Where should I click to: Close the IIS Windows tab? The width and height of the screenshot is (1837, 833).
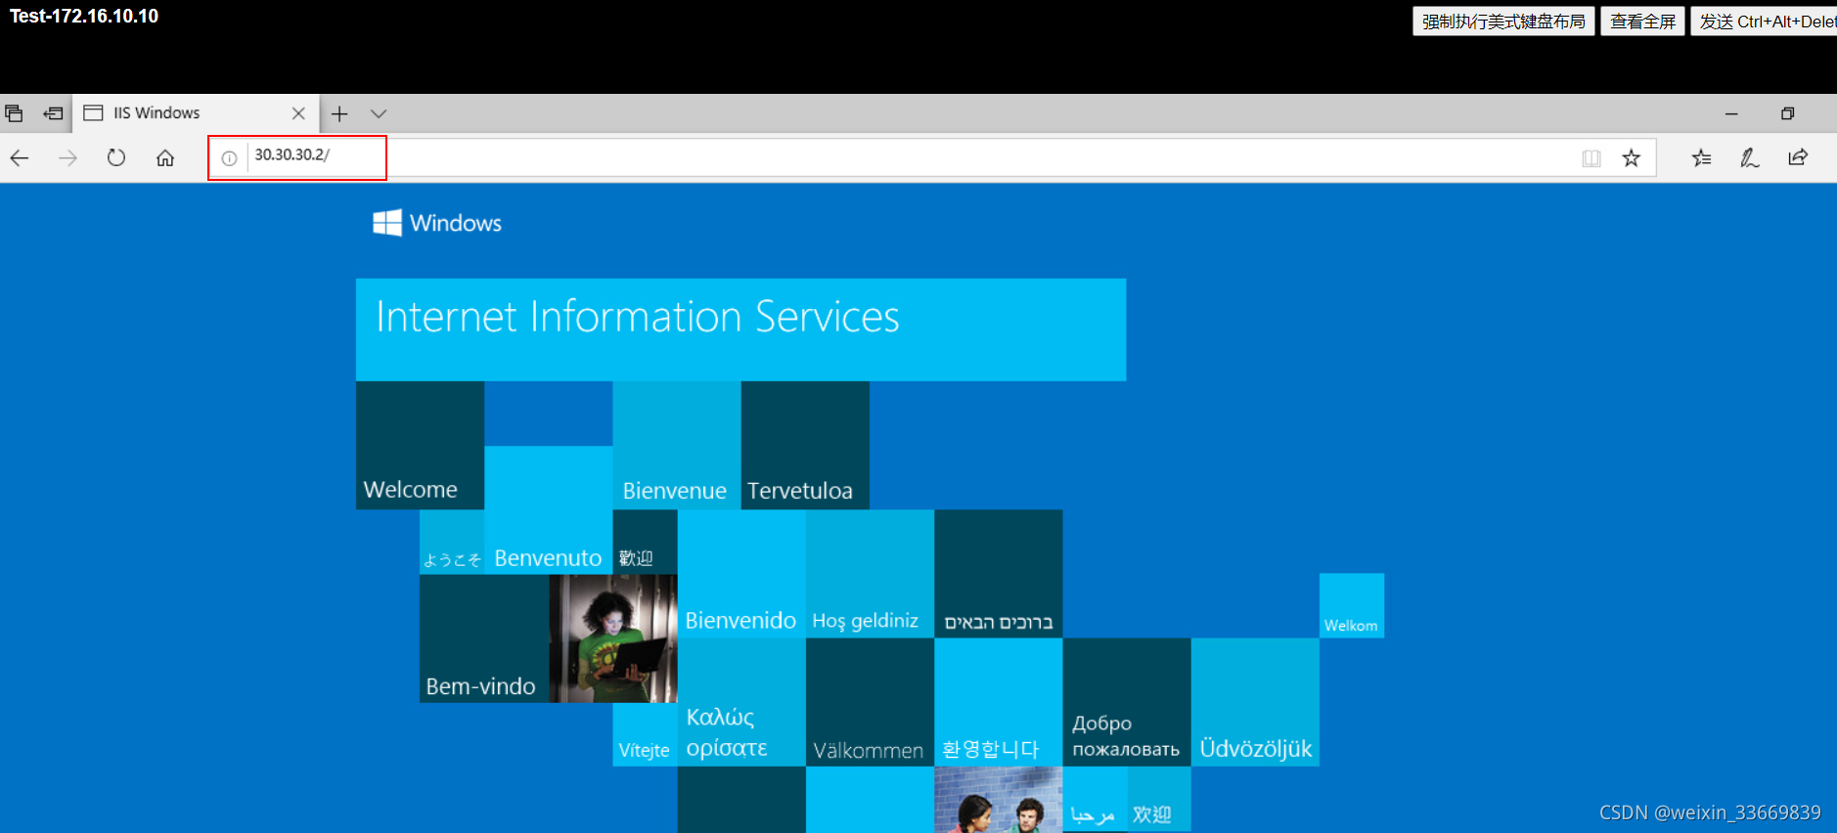[x=298, y=113]
